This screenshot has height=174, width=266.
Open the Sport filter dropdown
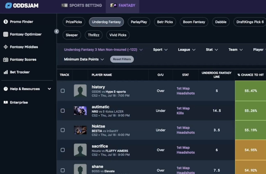[160, 50]
